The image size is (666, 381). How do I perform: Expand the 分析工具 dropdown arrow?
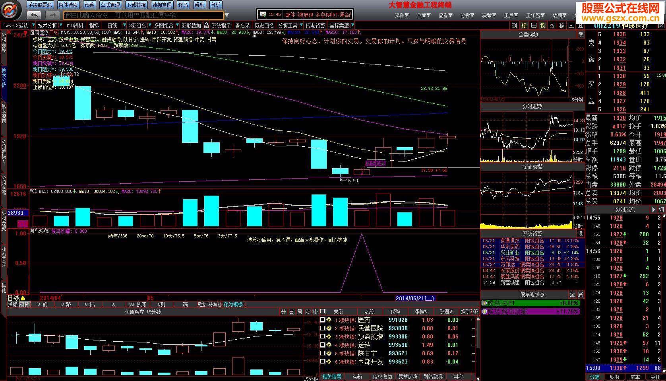tap(301, 25)
